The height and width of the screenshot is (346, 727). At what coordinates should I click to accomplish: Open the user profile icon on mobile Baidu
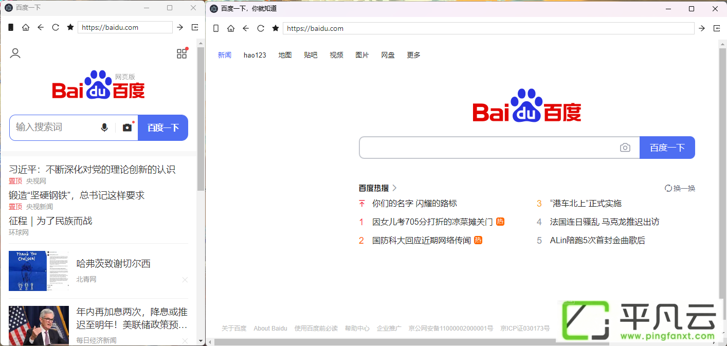click(x=15, y=53)
